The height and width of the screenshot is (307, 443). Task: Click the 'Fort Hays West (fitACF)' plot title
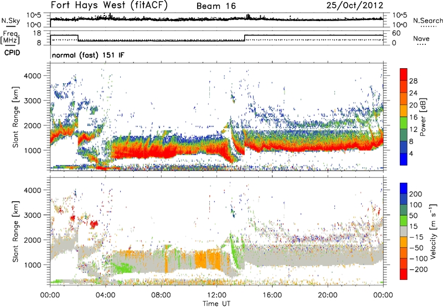tap(109, 5)
